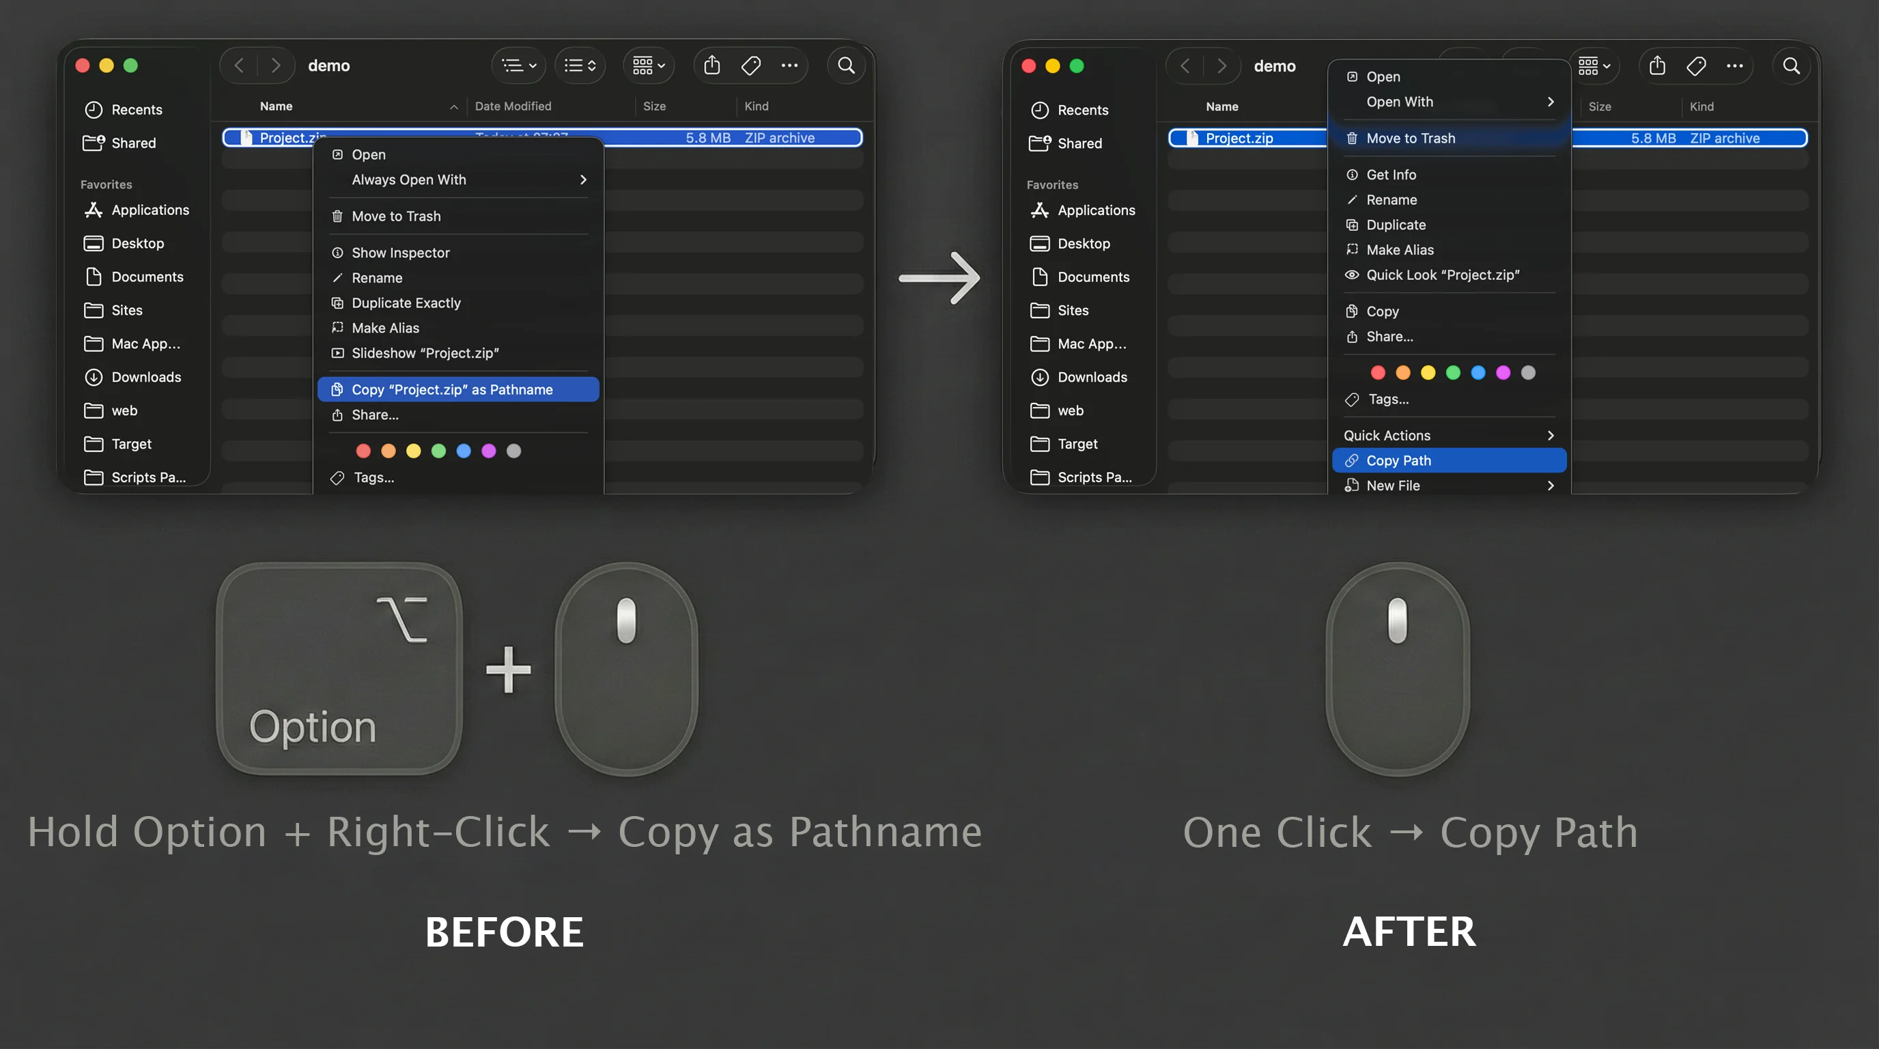Expand the Always Open With submenu
This screenshot has width=1879, height=1049.
click(458, 180)
